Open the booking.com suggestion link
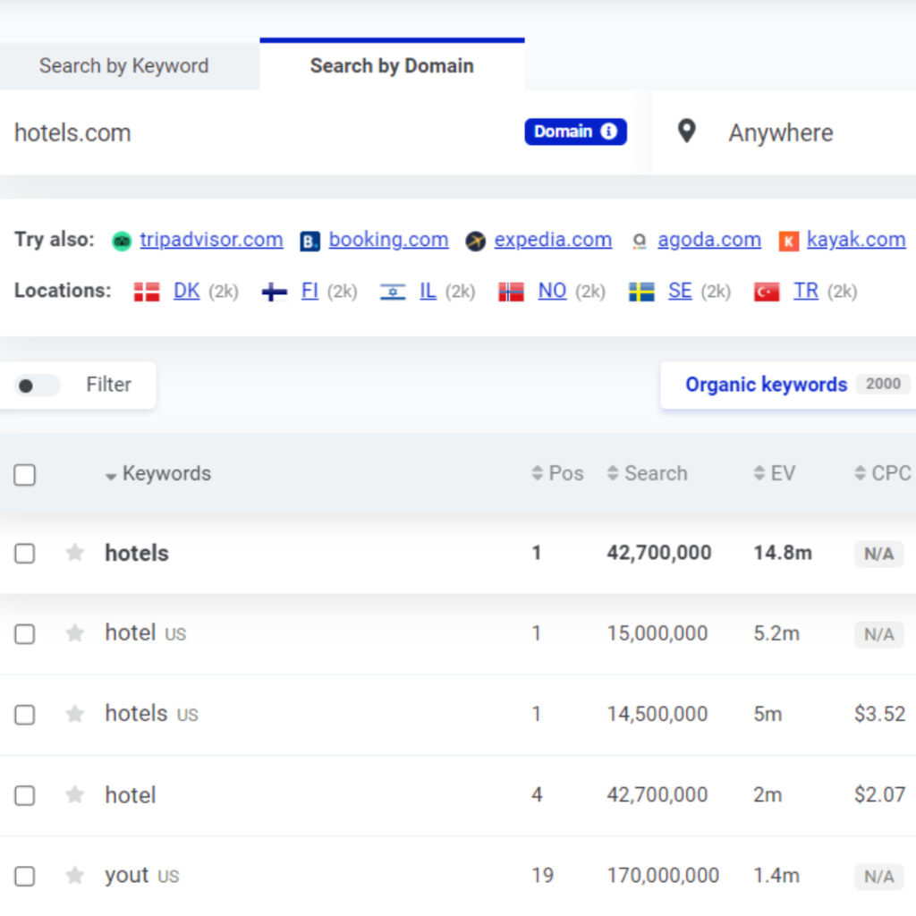 coord(388,240)
